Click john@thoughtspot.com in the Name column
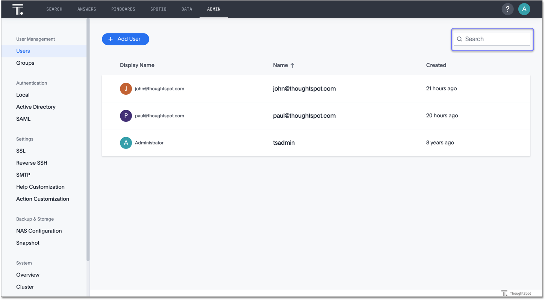Image resolution: width=545 pixels, height=300 pixels. [x=304, y=89]
